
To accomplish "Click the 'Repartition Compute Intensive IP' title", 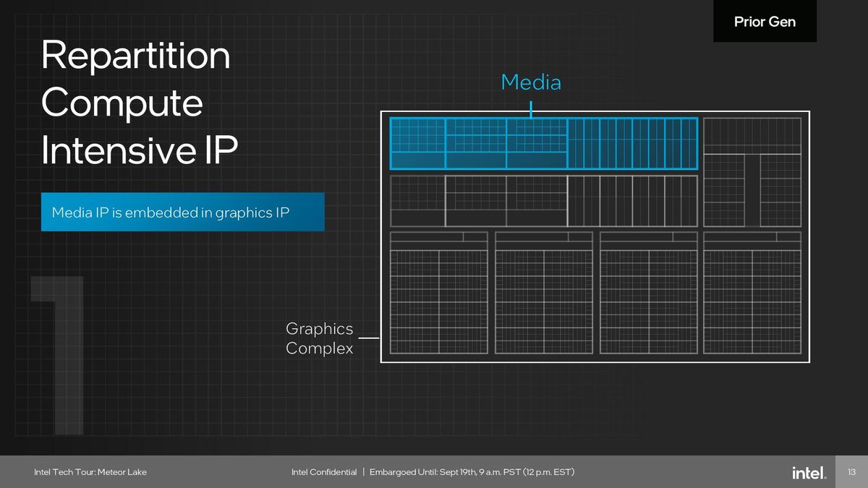I will point(140,103).
